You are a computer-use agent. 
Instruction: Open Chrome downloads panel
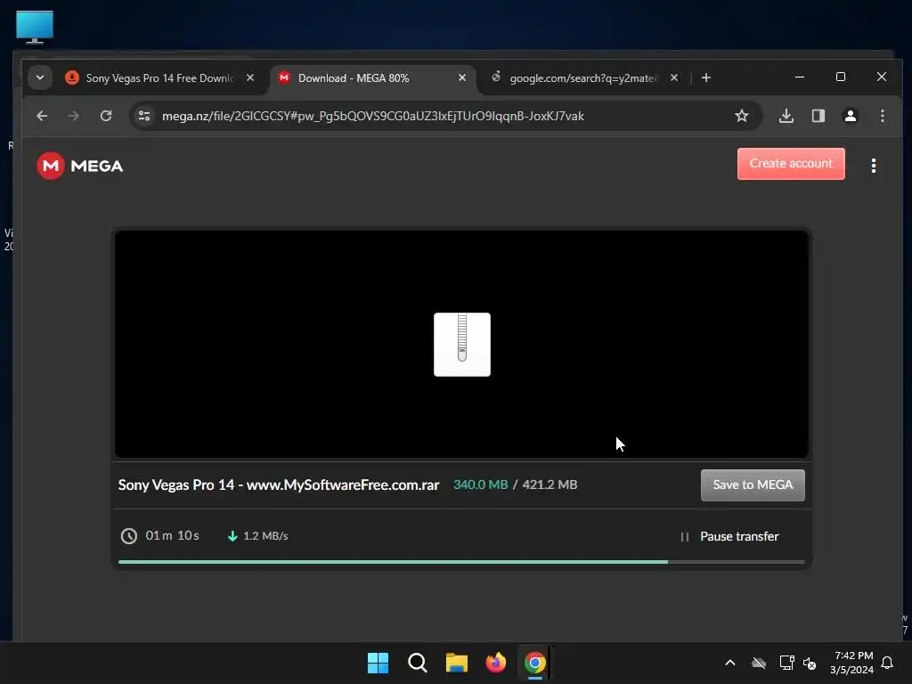(x=786, y=116)
